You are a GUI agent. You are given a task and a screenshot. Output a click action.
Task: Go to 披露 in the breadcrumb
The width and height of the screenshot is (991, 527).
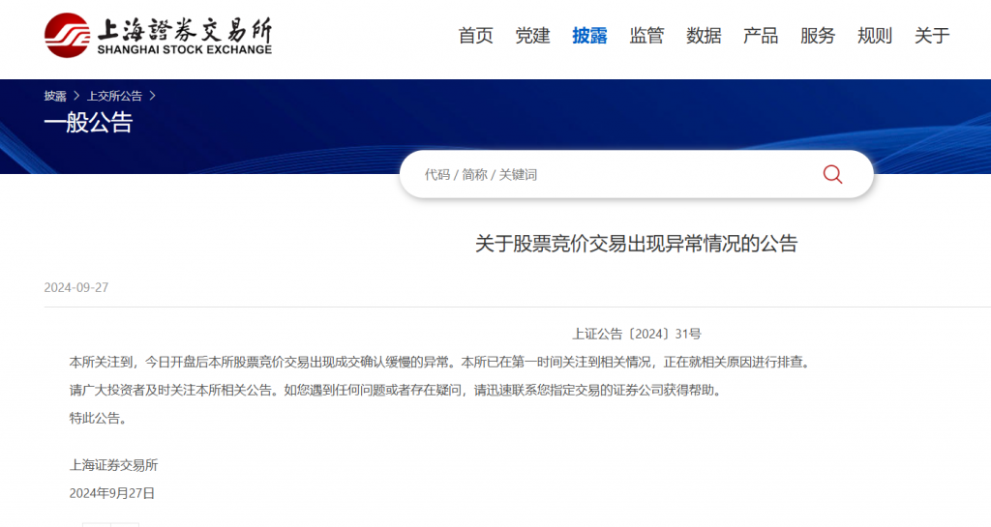tap(55, 96)
